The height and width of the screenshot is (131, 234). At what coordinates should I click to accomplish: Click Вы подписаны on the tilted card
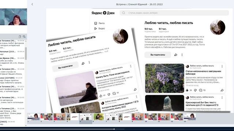(65, 67)
